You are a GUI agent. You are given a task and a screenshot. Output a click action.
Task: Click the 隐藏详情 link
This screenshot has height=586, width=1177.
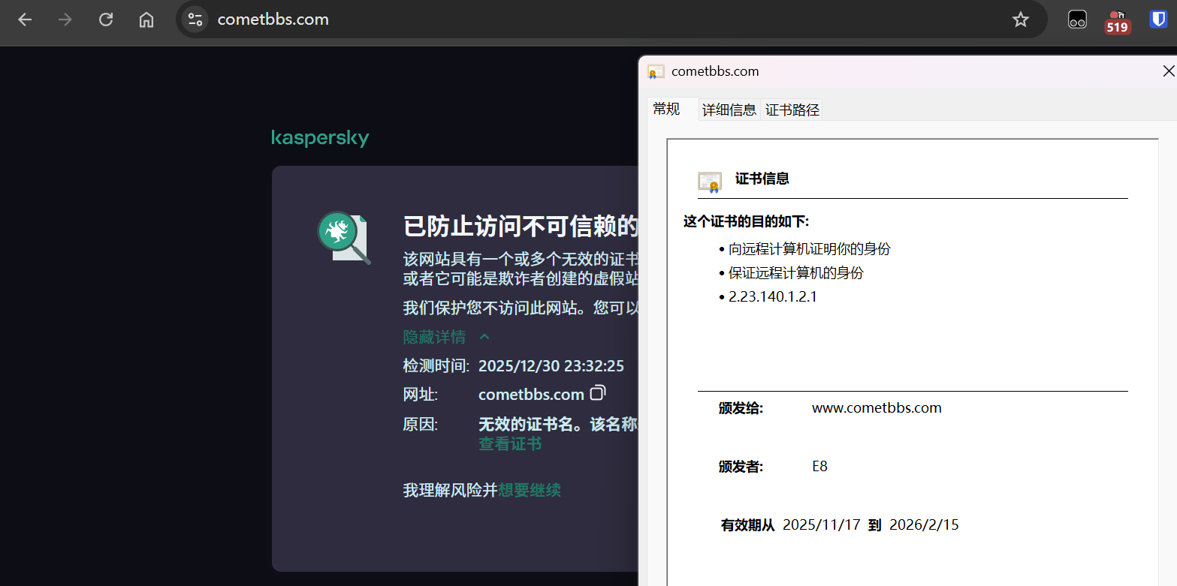click(x=434, y=337)
